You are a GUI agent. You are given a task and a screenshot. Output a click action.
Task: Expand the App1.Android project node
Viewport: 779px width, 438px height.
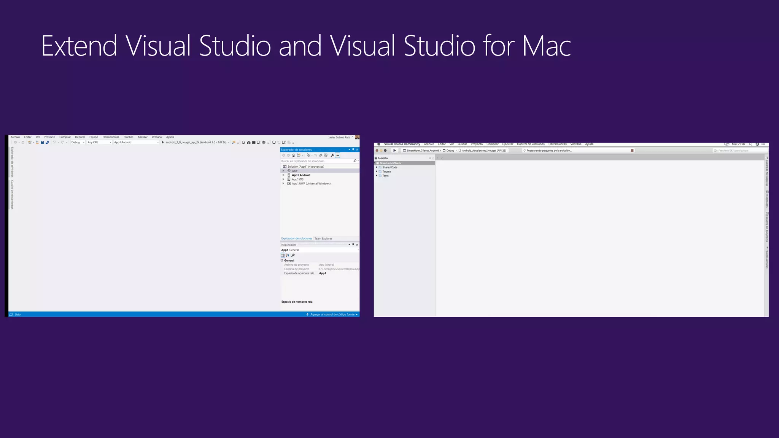pyautogui.click(x=283, y=175)
